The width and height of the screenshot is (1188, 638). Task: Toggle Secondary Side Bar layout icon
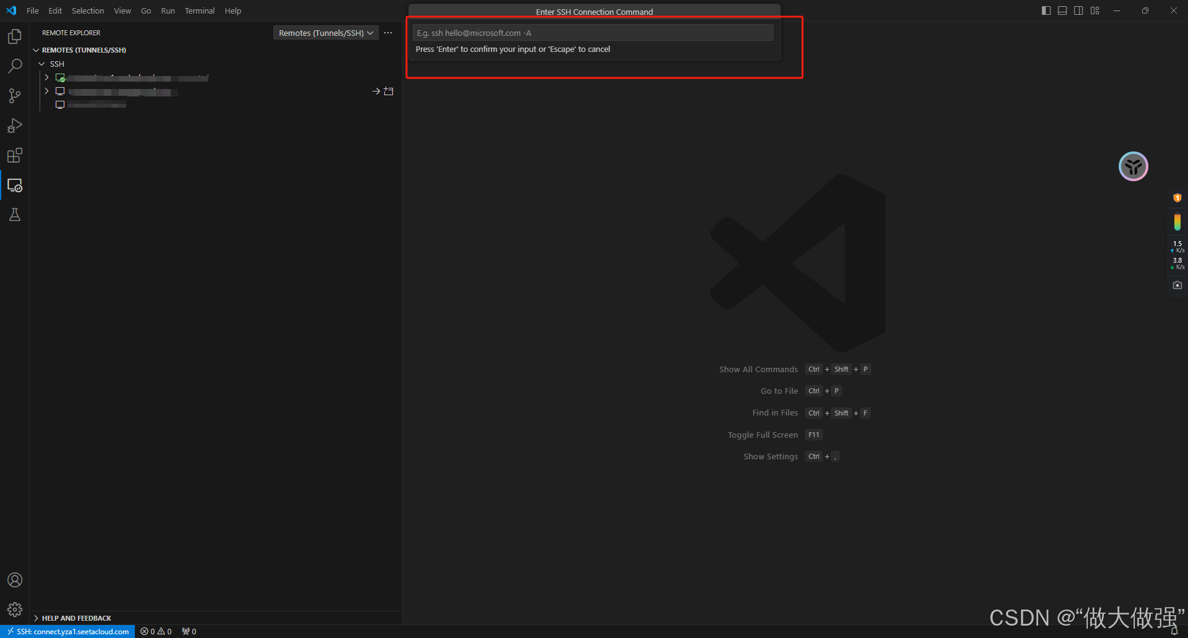(x=1078, y=11)
